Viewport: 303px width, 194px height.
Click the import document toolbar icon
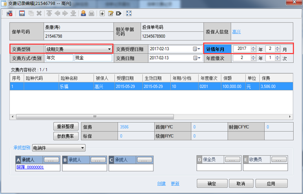(x=102, y=13)
